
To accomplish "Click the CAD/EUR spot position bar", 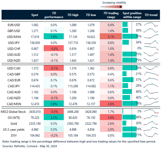I will tap(128, 80).
